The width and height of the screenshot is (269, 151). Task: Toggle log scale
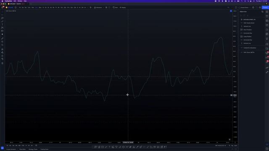click(232, 146)
